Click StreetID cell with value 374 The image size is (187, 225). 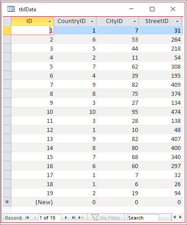pyautogui.click(x=160, y=94)
